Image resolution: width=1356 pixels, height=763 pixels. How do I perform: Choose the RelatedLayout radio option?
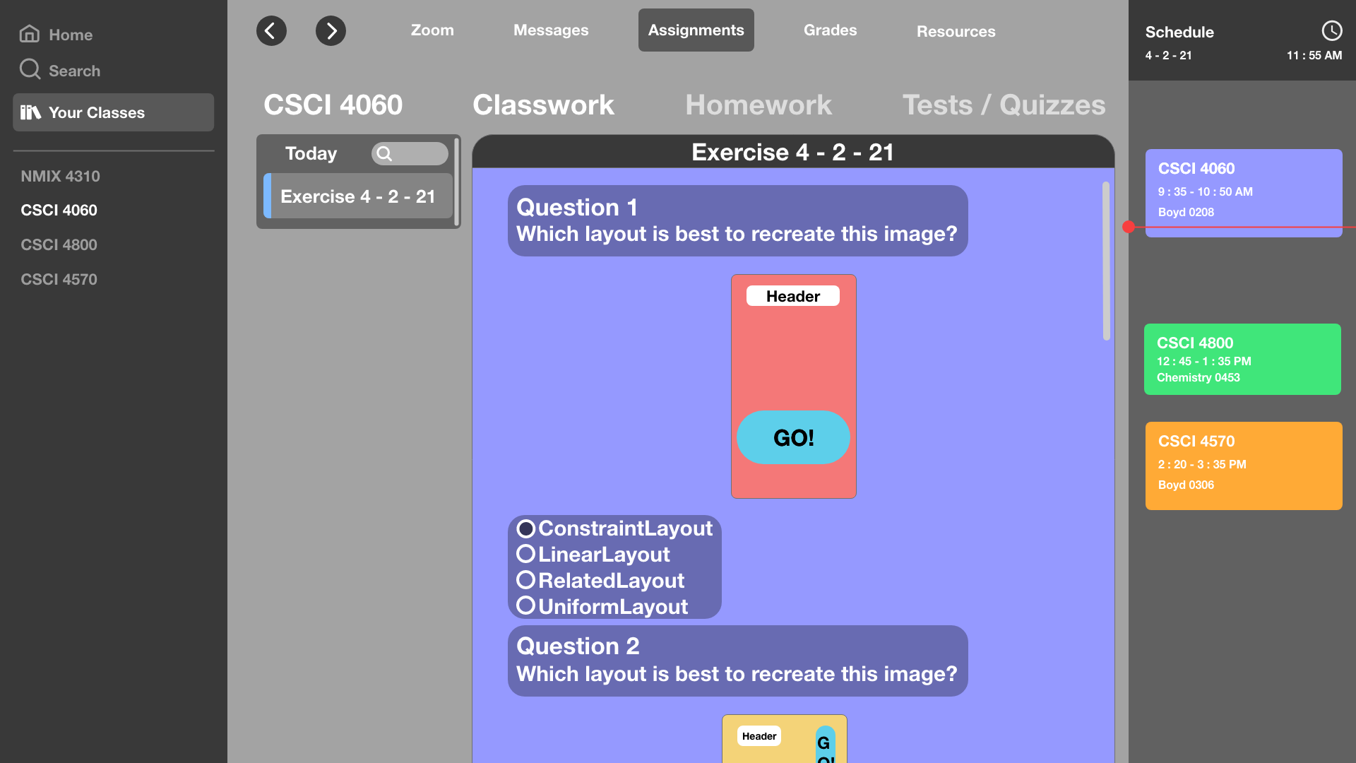pyautogui.click(x=525, y=580)
